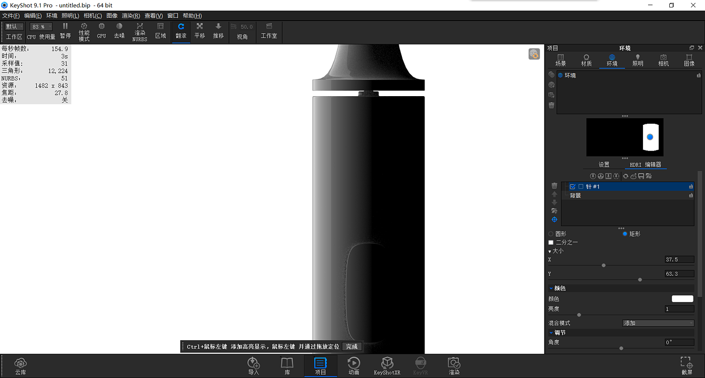705x378 pixels.
Task: Select the 矩形 (rectangular) pin shape
Action: 625,234
